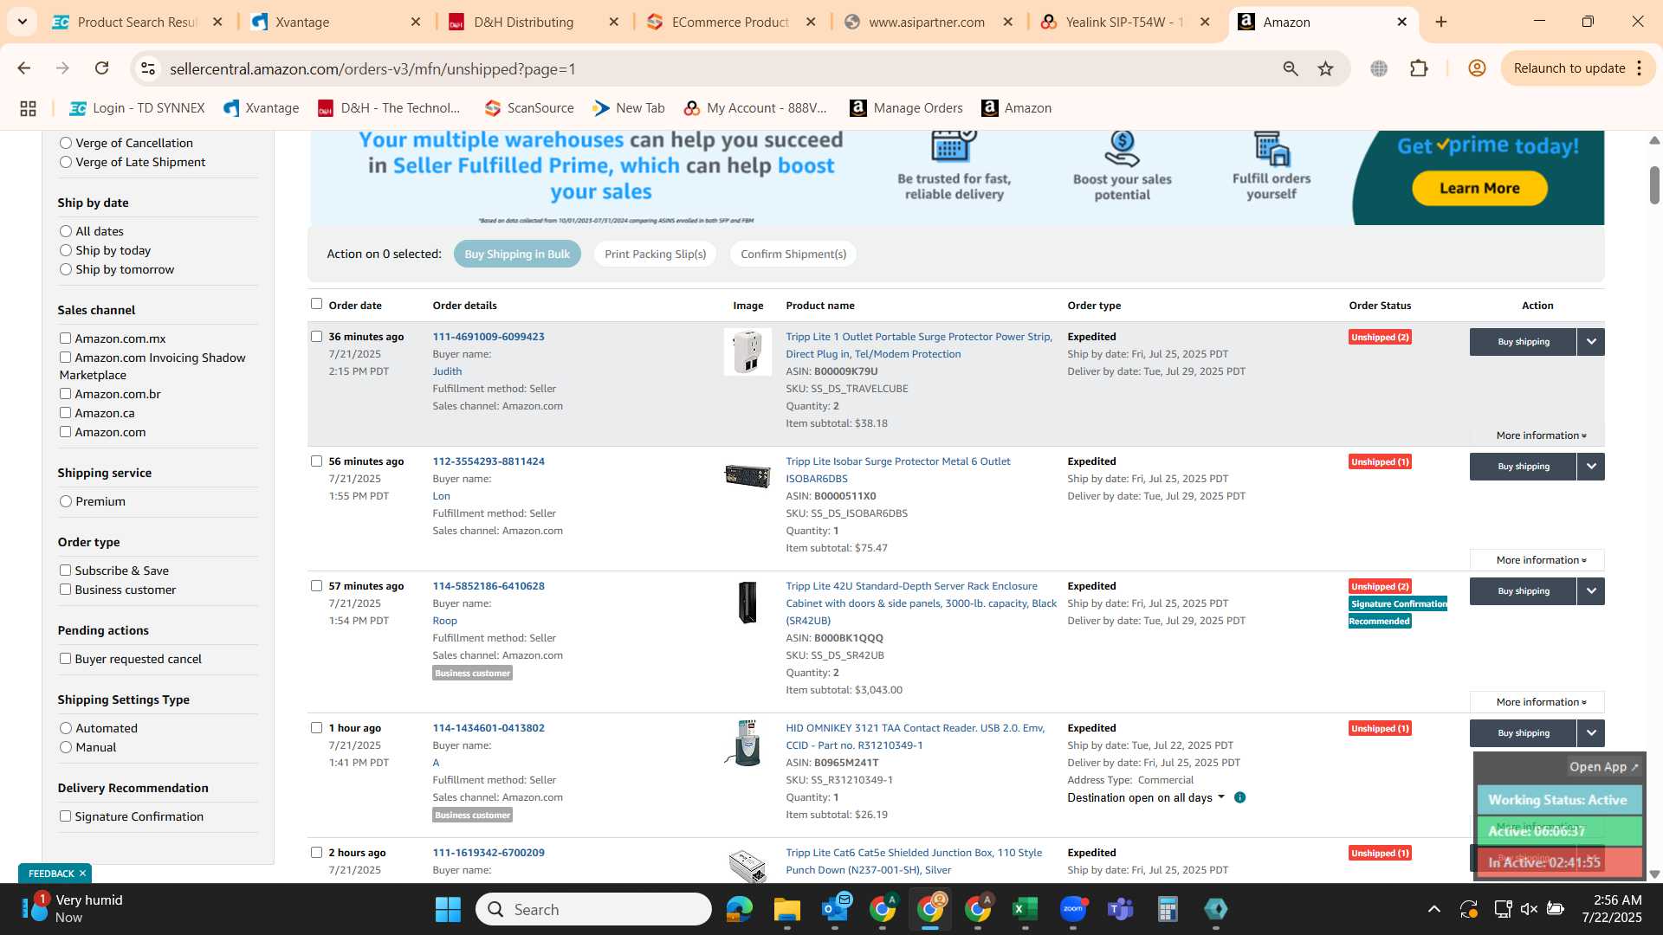Viewport: 1663px width, 935px height.
Task: Check the Amazon.ca sales channel box
Action: pos(65,413)
